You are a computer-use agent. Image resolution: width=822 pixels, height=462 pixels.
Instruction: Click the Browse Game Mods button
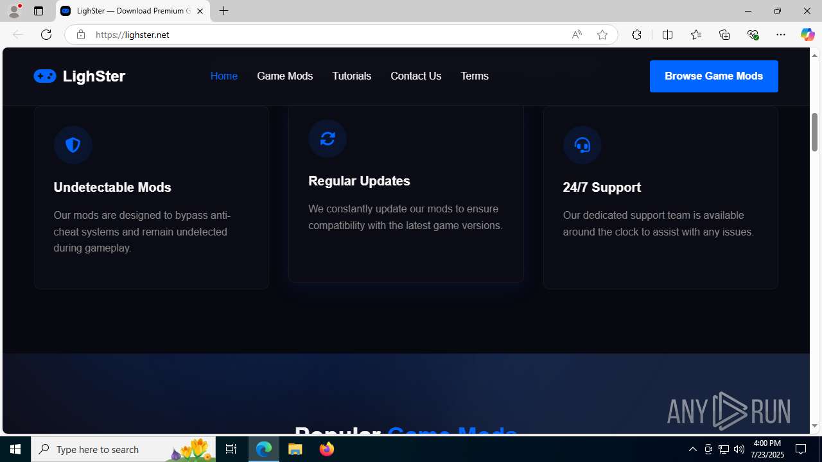714,76
